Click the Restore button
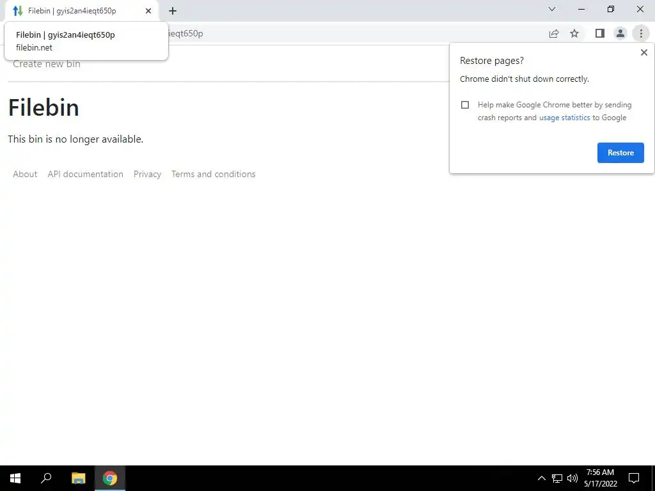The image size is (655, 491). (x=620, y=153)
